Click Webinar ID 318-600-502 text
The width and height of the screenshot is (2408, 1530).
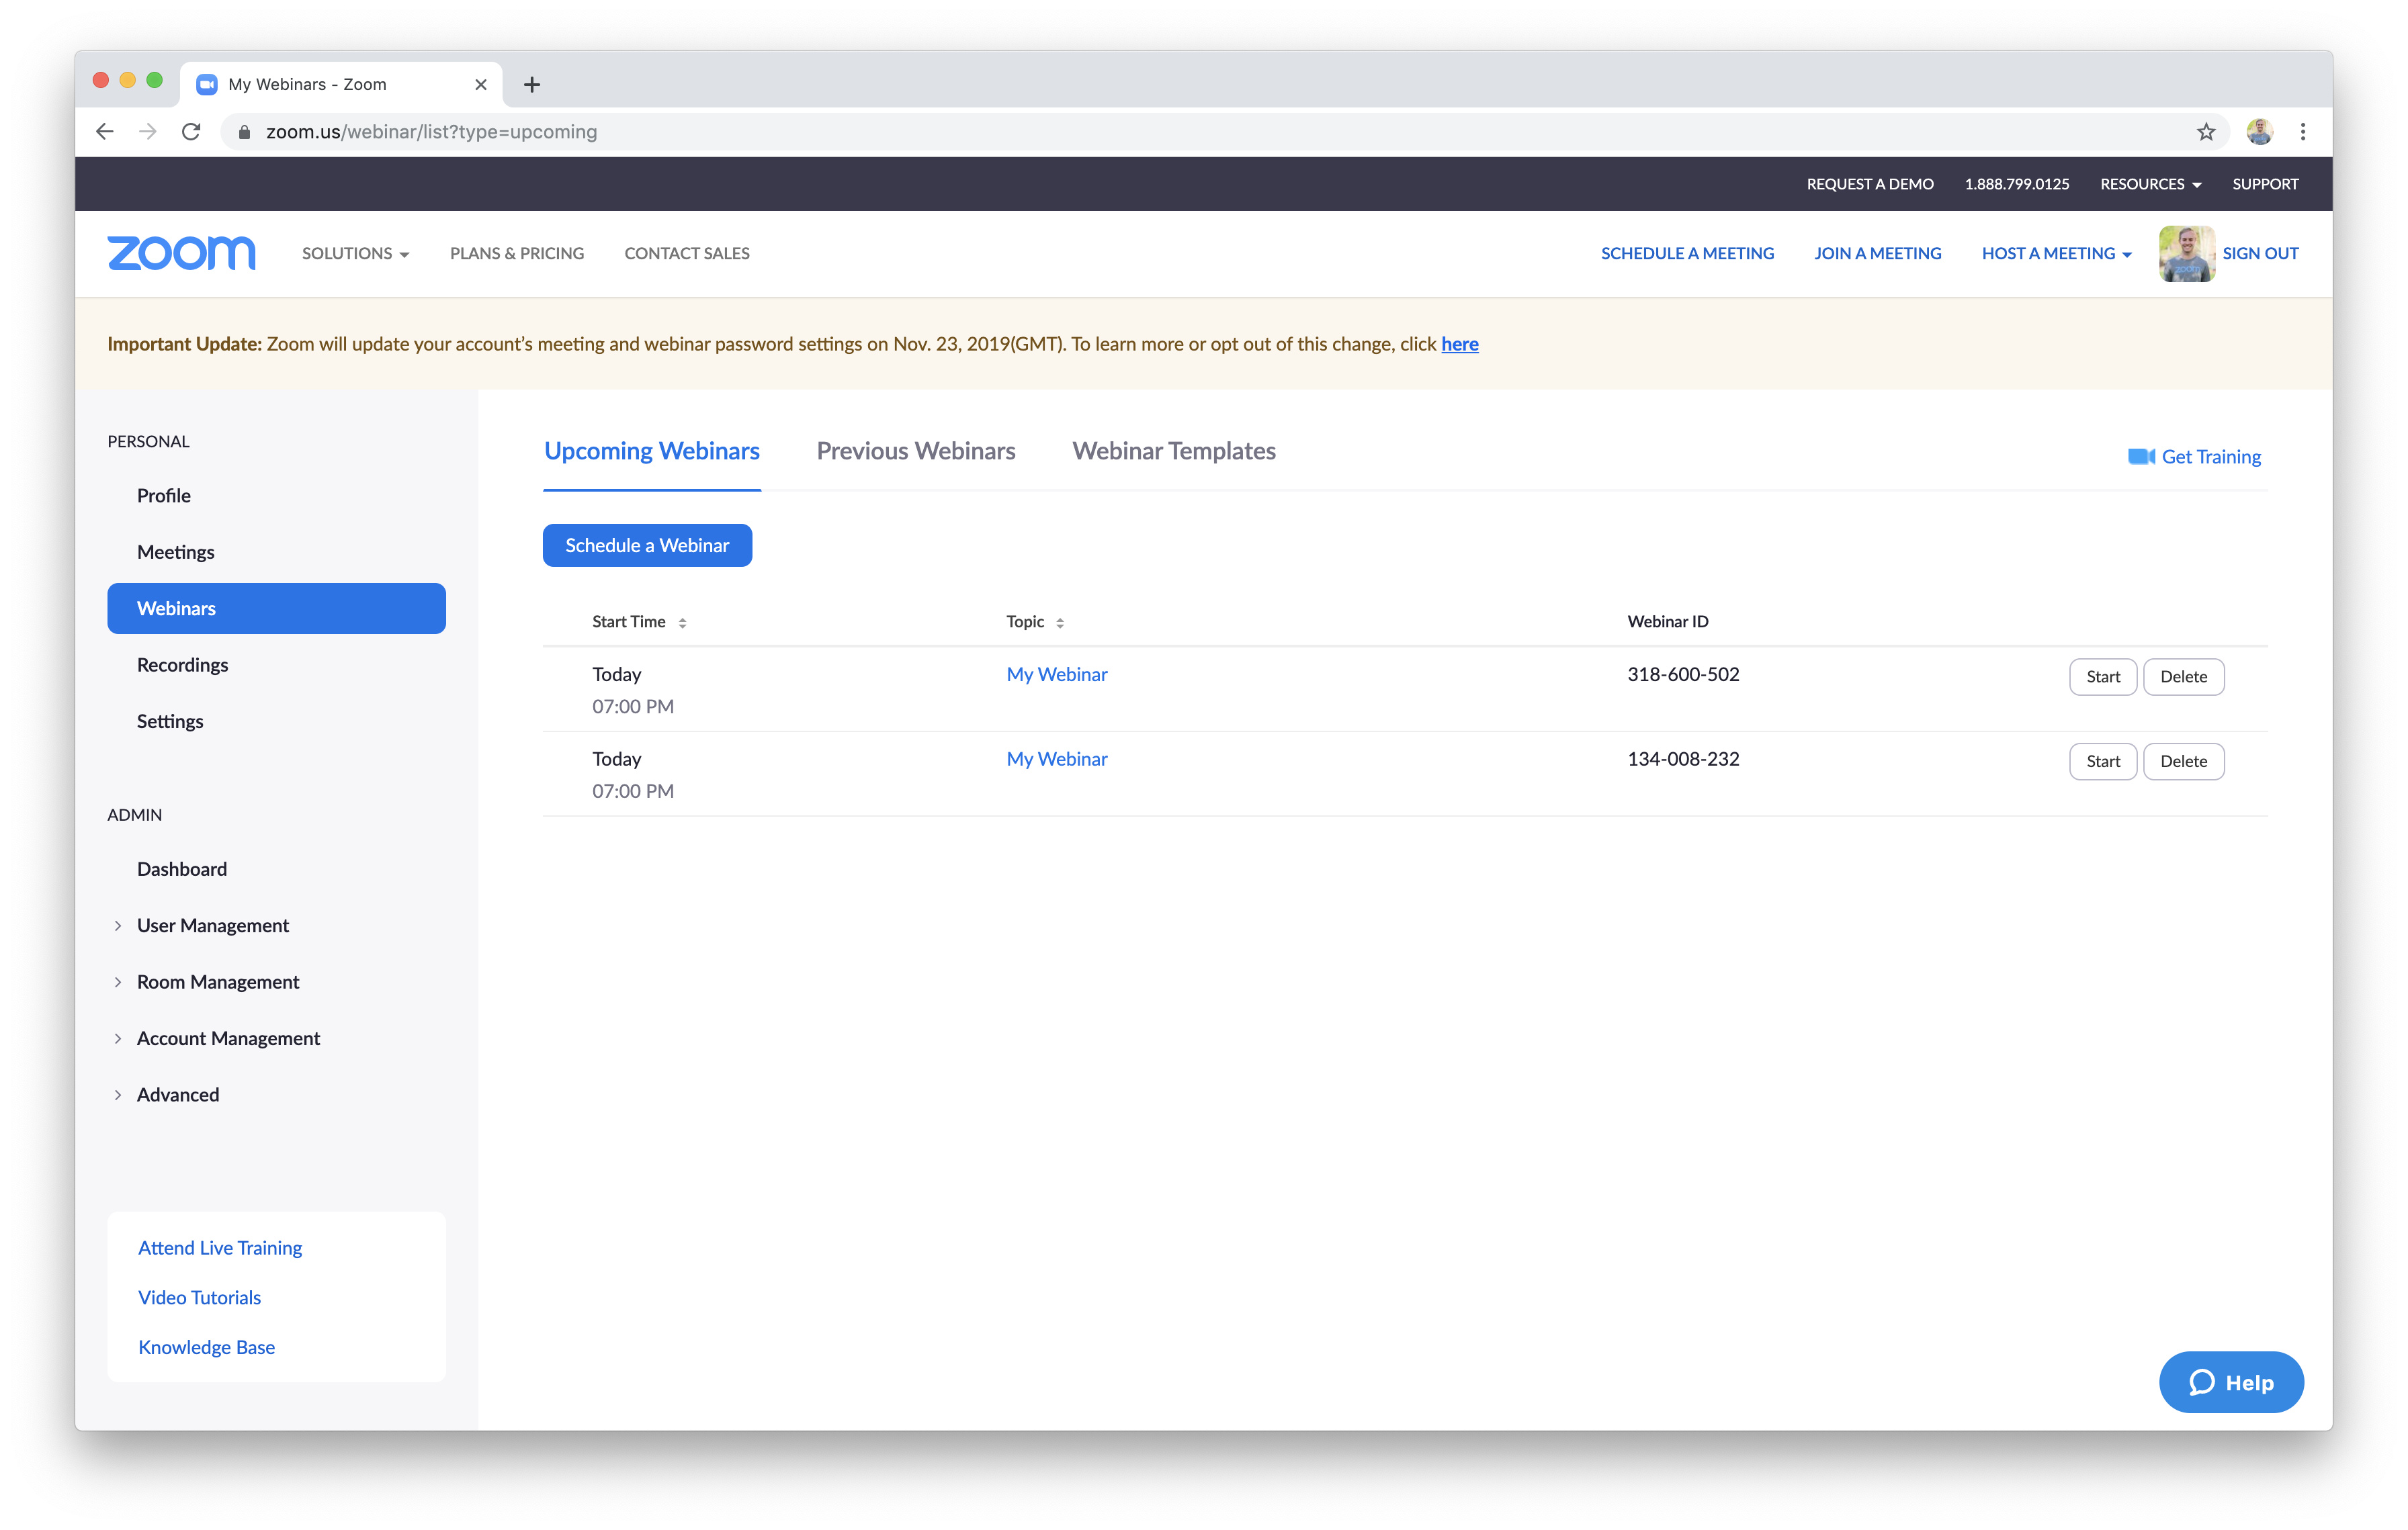click(1683, 674)
